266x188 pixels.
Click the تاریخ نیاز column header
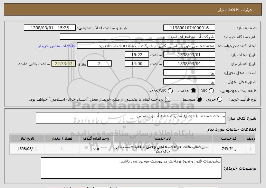click(27, 139)
